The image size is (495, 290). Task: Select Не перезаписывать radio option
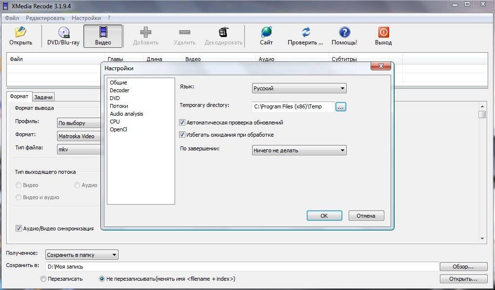coord(101,279)
